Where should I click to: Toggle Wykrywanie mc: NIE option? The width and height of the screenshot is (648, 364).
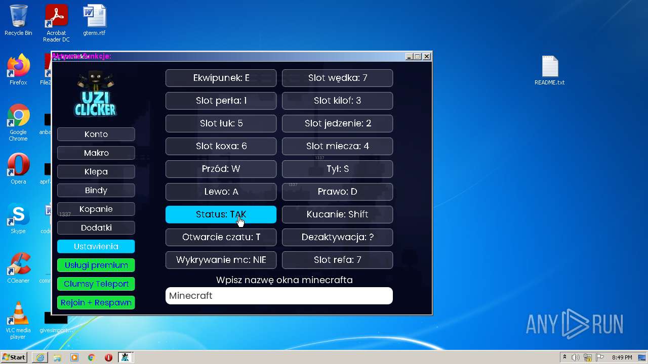221,260
